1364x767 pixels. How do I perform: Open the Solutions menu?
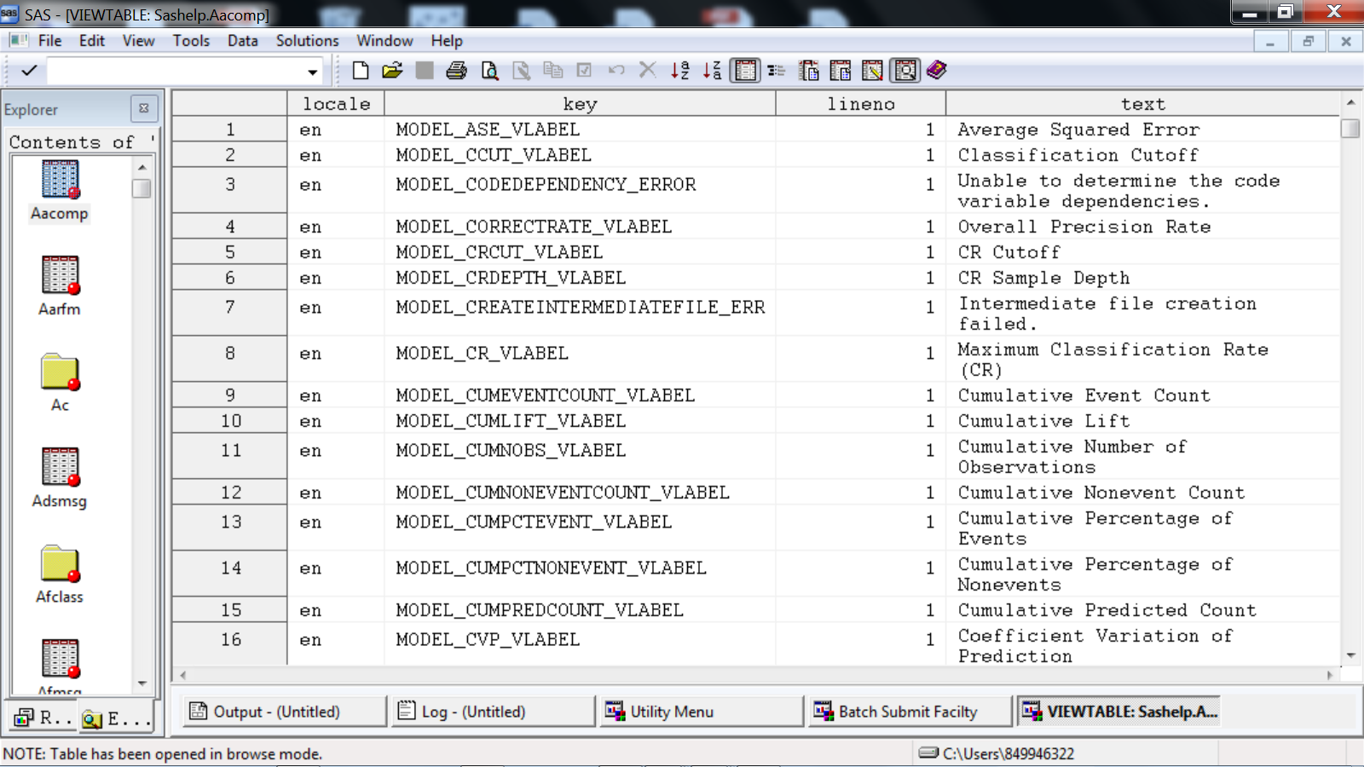[x=307, y=40]
